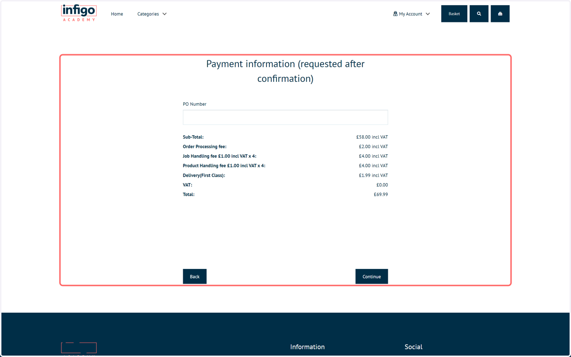Click the 'PO Number' field label
This screenshot has width=571, height=357.
tap(195, 104)
